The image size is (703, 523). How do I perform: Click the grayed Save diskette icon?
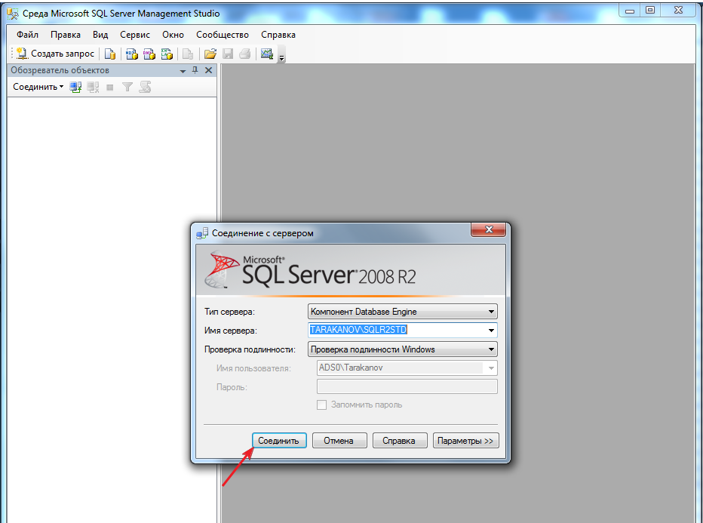tap(228, 54)
